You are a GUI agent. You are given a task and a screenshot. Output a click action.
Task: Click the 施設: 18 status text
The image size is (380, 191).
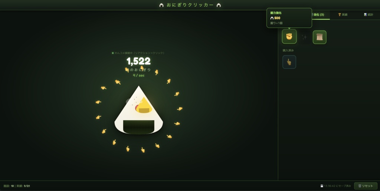[9, 186]
